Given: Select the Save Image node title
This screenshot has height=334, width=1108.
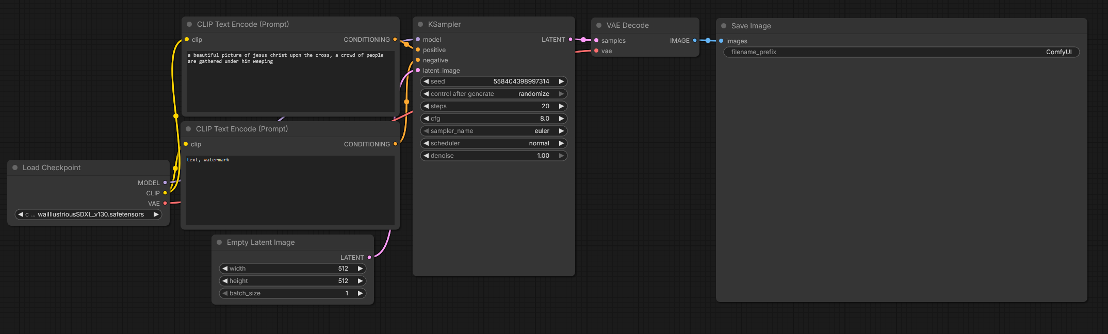Looking at the screenshot, I should [751, 26].
